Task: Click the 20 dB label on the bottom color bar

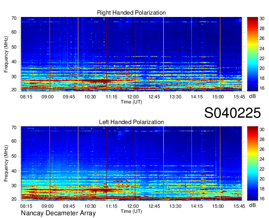Action: (x=262, y=179)
